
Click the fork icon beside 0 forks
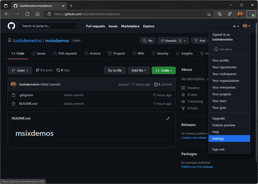click(183, 108)
